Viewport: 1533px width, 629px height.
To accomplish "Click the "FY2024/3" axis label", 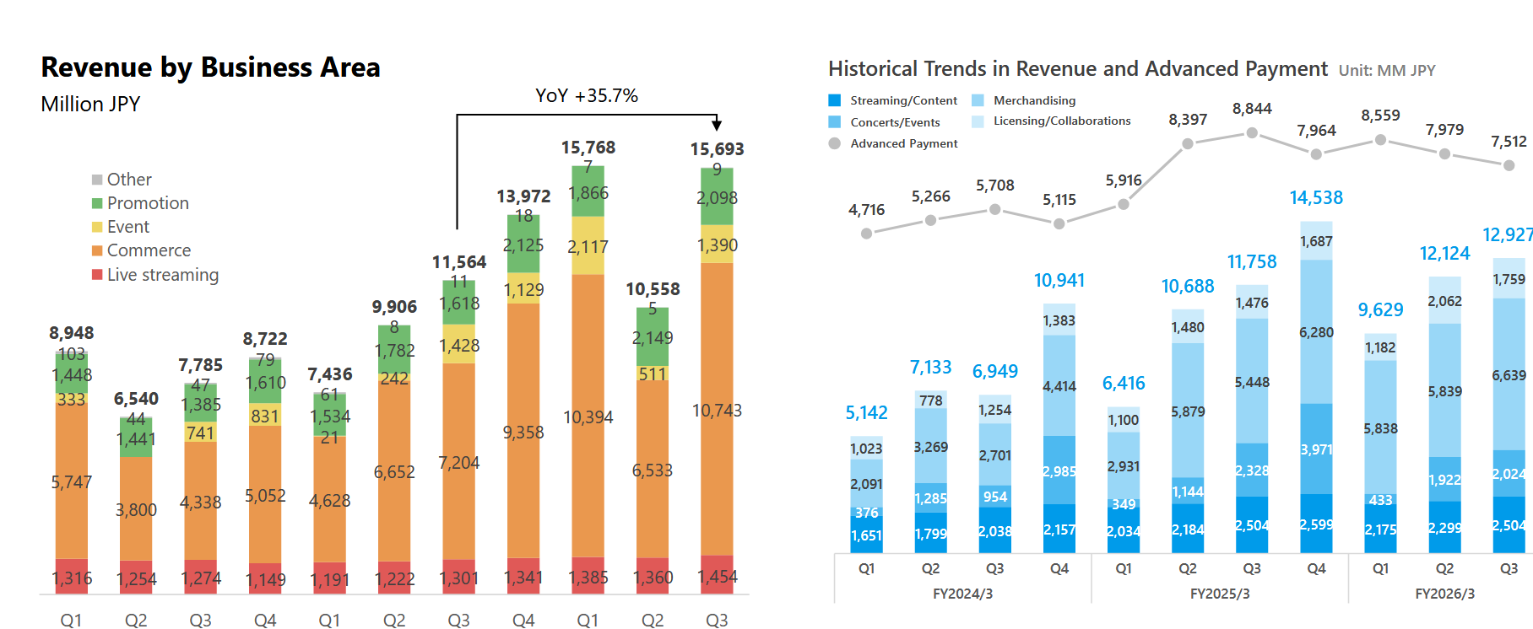I will coord(962,594).
